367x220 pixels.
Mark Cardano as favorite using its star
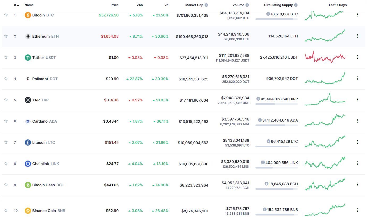tap(6, 121)
